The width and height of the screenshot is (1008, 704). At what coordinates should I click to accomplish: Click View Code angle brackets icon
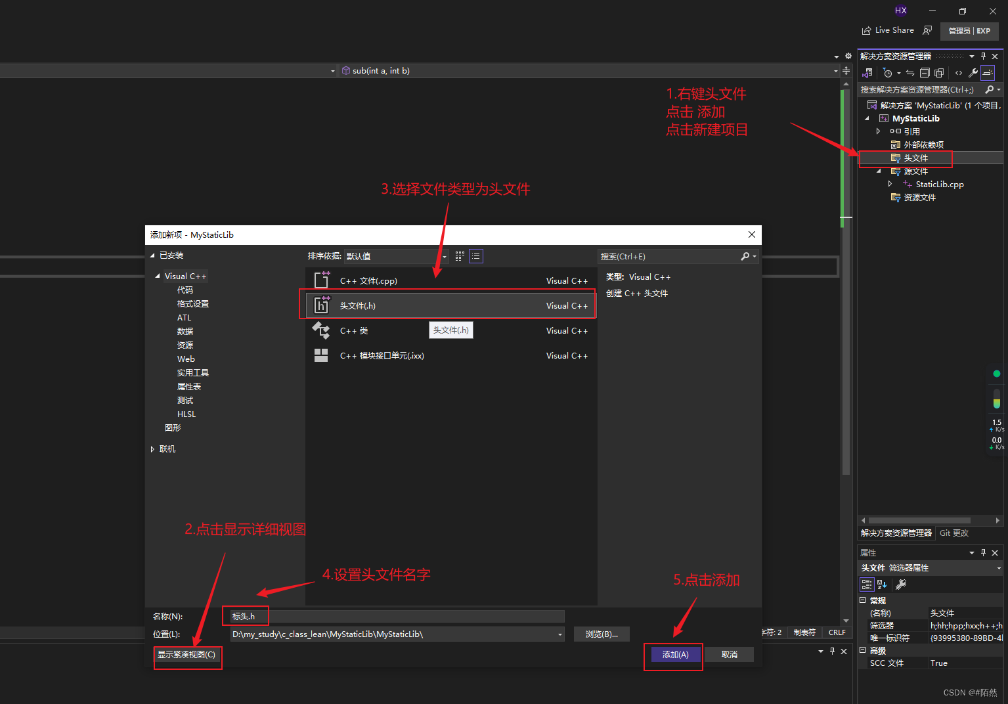pyautogui.click(x=959, y=73)
